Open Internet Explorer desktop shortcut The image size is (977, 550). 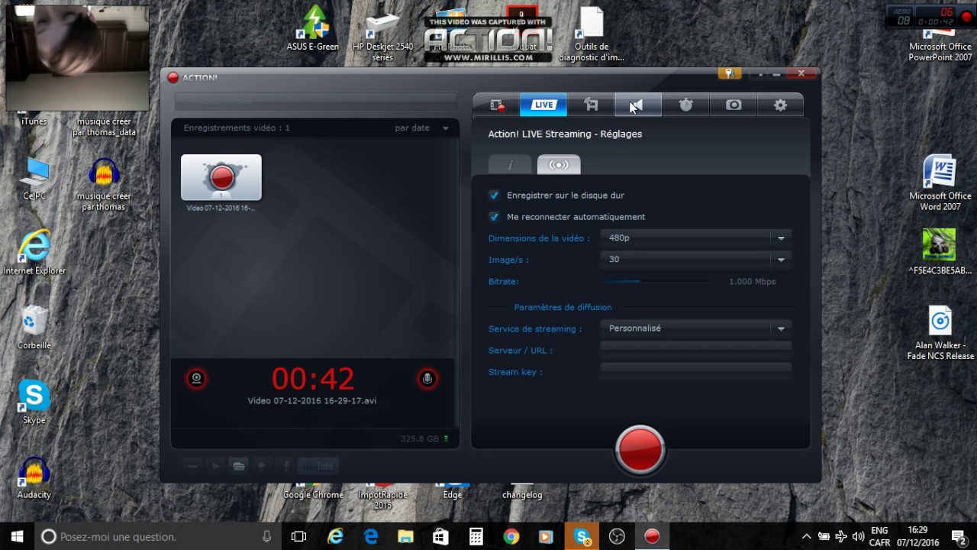(x=34, y=252)
